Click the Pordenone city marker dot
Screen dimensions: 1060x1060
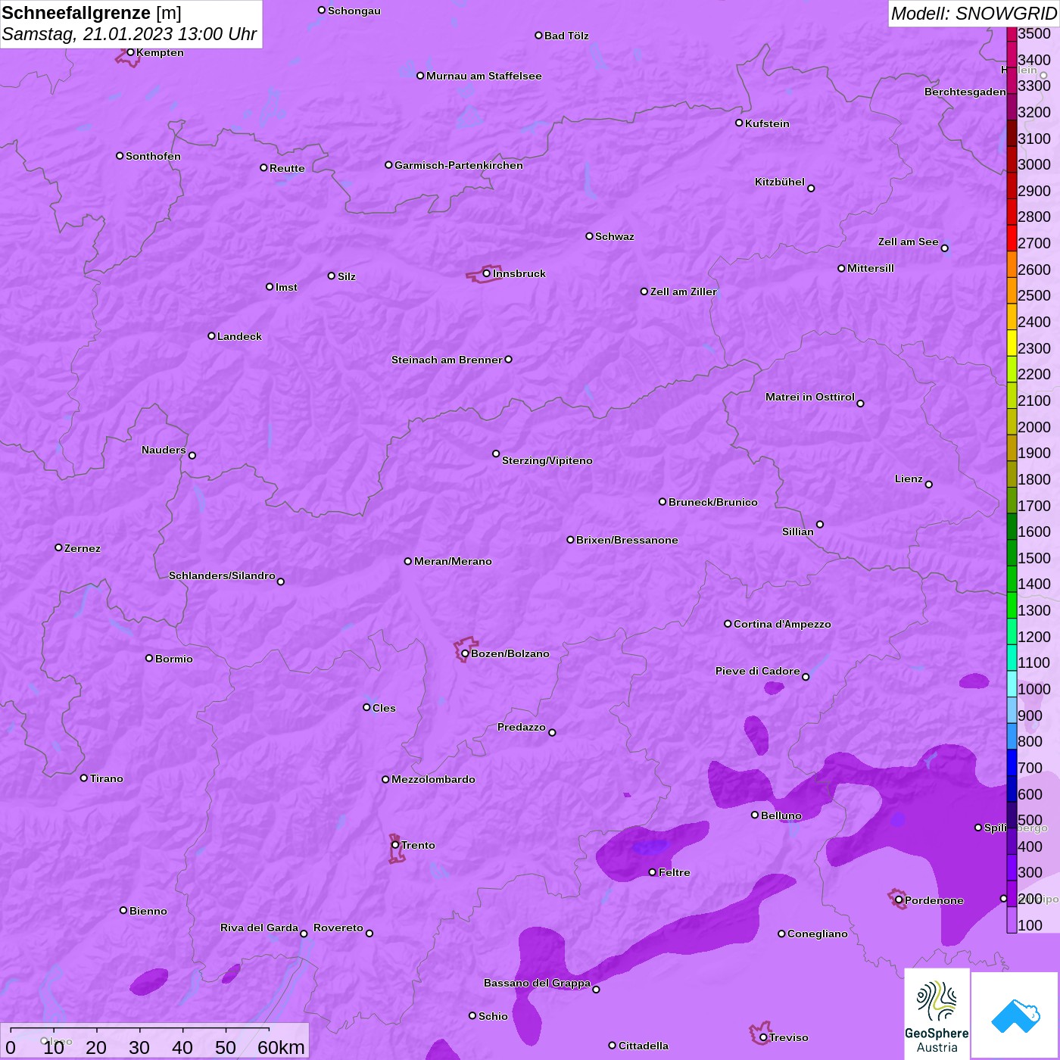coord(899,900)
